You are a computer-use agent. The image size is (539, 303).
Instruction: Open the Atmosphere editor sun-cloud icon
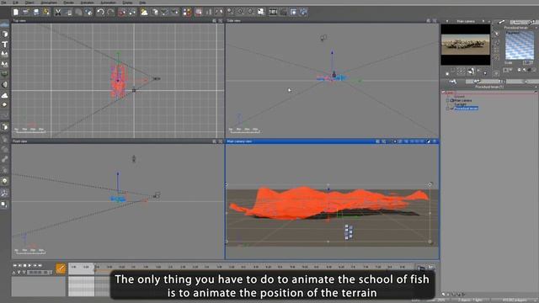point(144,13)
